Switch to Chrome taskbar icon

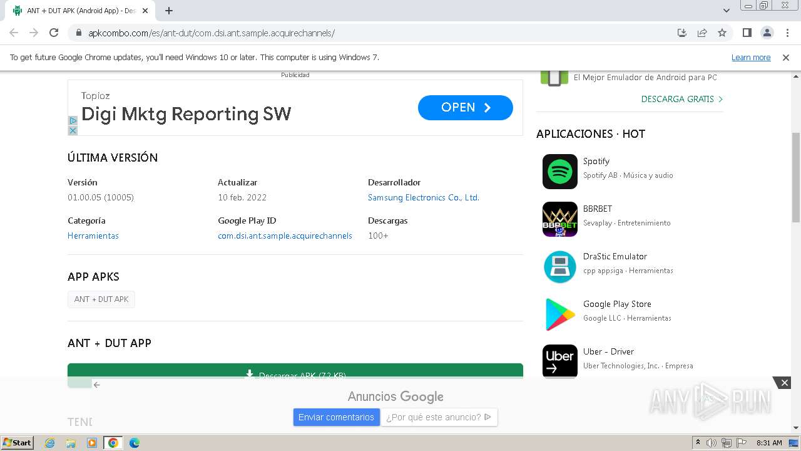pyautogui.click(x=113, y=443)
